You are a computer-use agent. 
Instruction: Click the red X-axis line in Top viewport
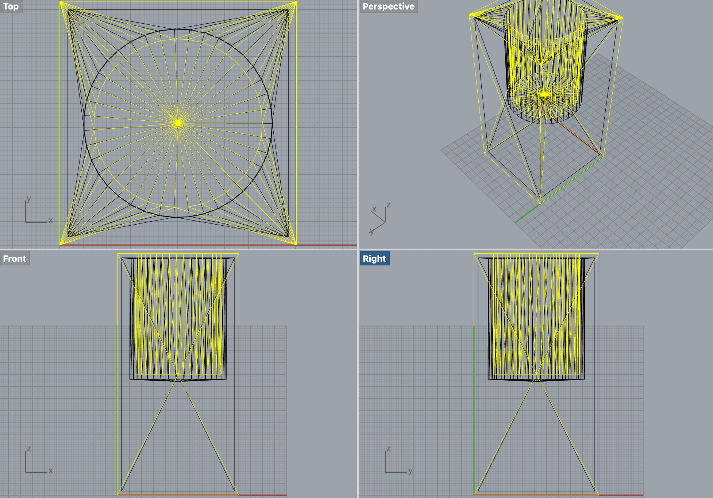coord(327,245)
